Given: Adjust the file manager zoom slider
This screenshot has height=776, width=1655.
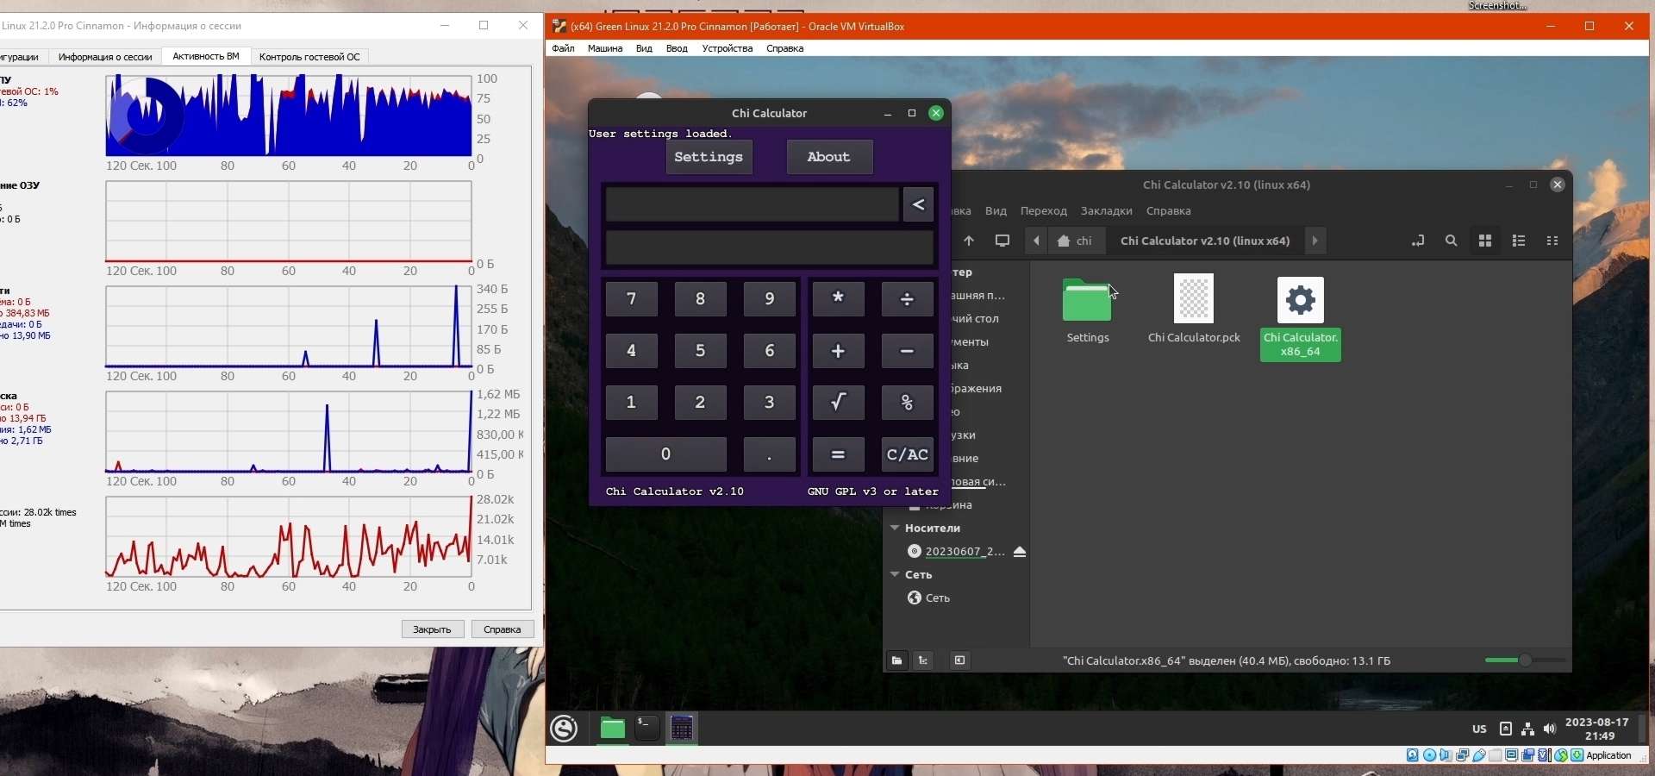Looking at the screenshot, I should (x=1525, y=660).
